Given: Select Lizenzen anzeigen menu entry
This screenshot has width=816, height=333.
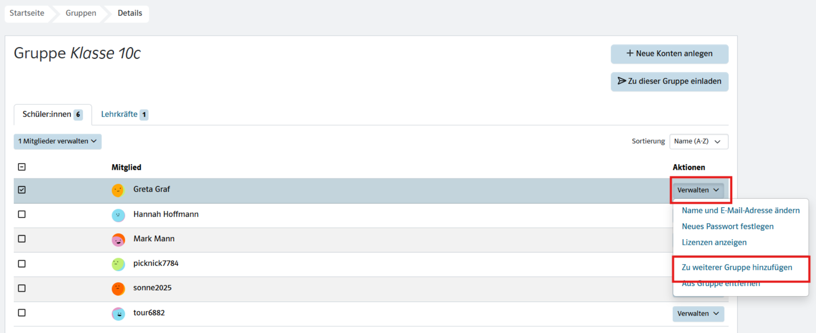Looking at the screenshot, I should tap(714, 242).
